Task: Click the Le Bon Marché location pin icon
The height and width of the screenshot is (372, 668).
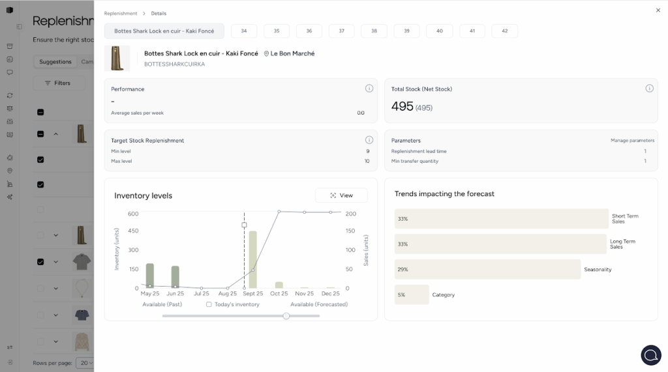Action: click(x=267, y=53)
